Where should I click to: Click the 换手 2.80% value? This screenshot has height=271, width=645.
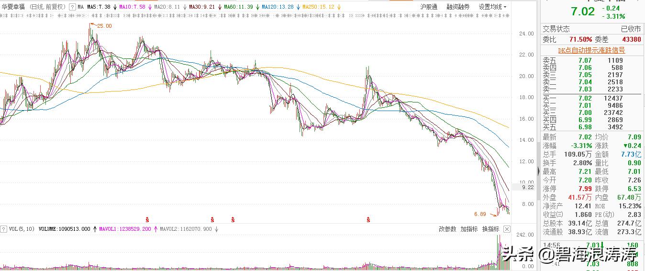(x=582, y=163)
